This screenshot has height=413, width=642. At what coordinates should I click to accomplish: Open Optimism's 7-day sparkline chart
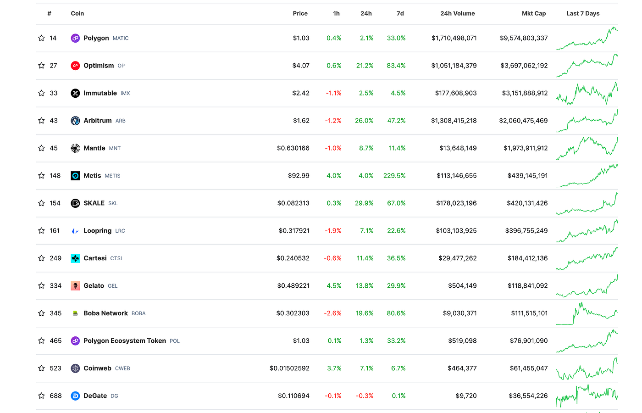(x=587, y=66)
